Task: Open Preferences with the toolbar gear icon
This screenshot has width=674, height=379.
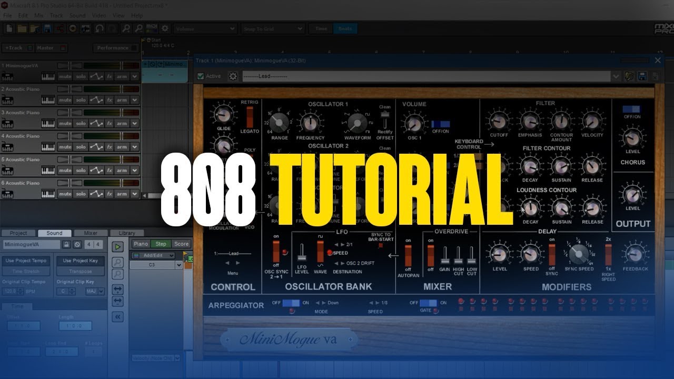Action: tap(165, 28)
